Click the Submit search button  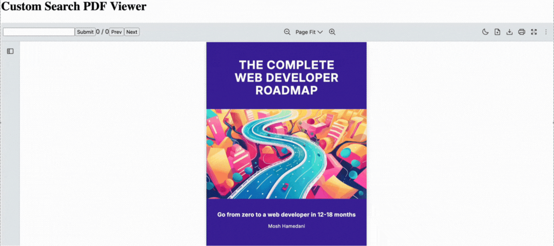pos(85,32)
